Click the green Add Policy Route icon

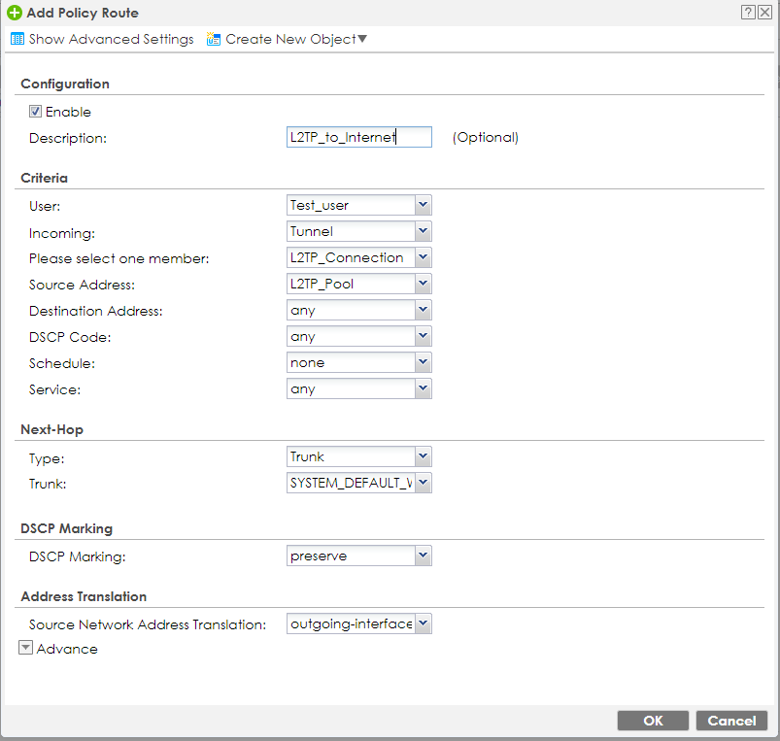pyautogui.click(x=14, y=14)
